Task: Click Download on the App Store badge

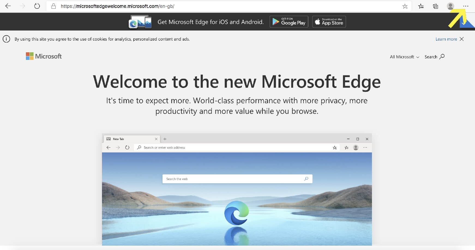Action: click(x=329, y=22)
